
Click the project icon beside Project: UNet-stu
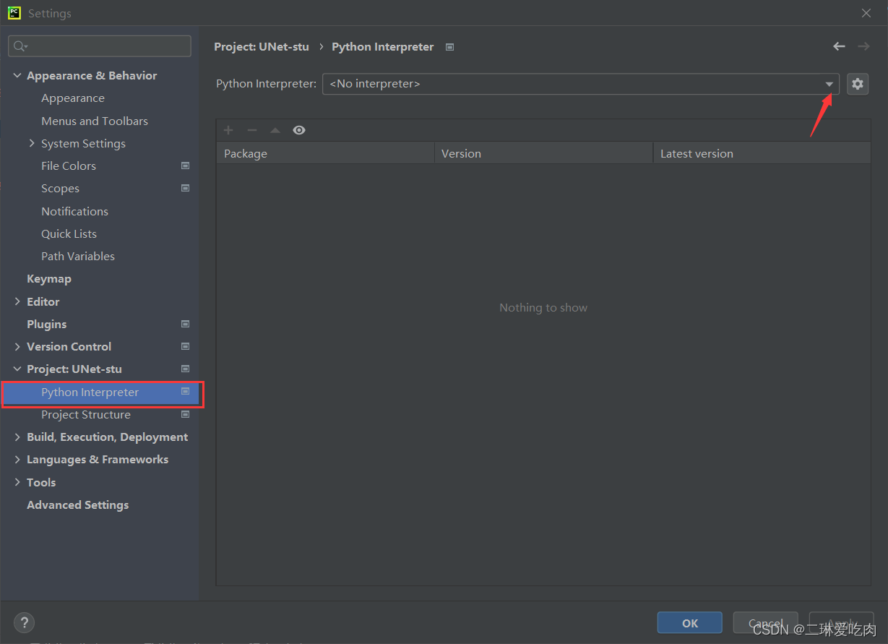[185, 369]
